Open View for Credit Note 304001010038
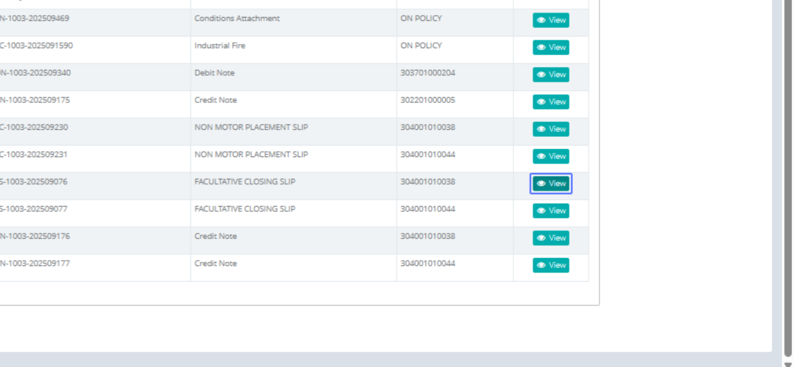This screenshot has height=367, width=794. pos(551,238)
